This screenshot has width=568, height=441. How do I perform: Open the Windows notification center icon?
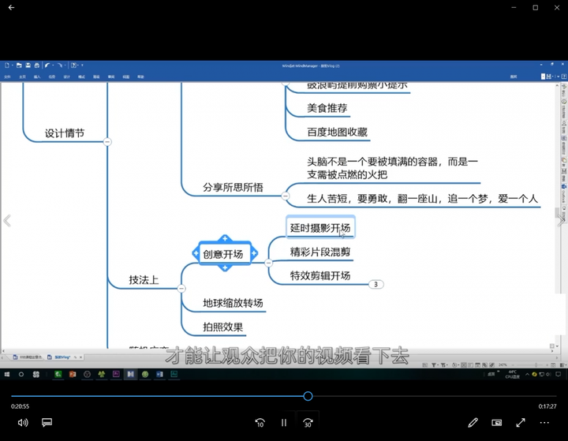559,374
